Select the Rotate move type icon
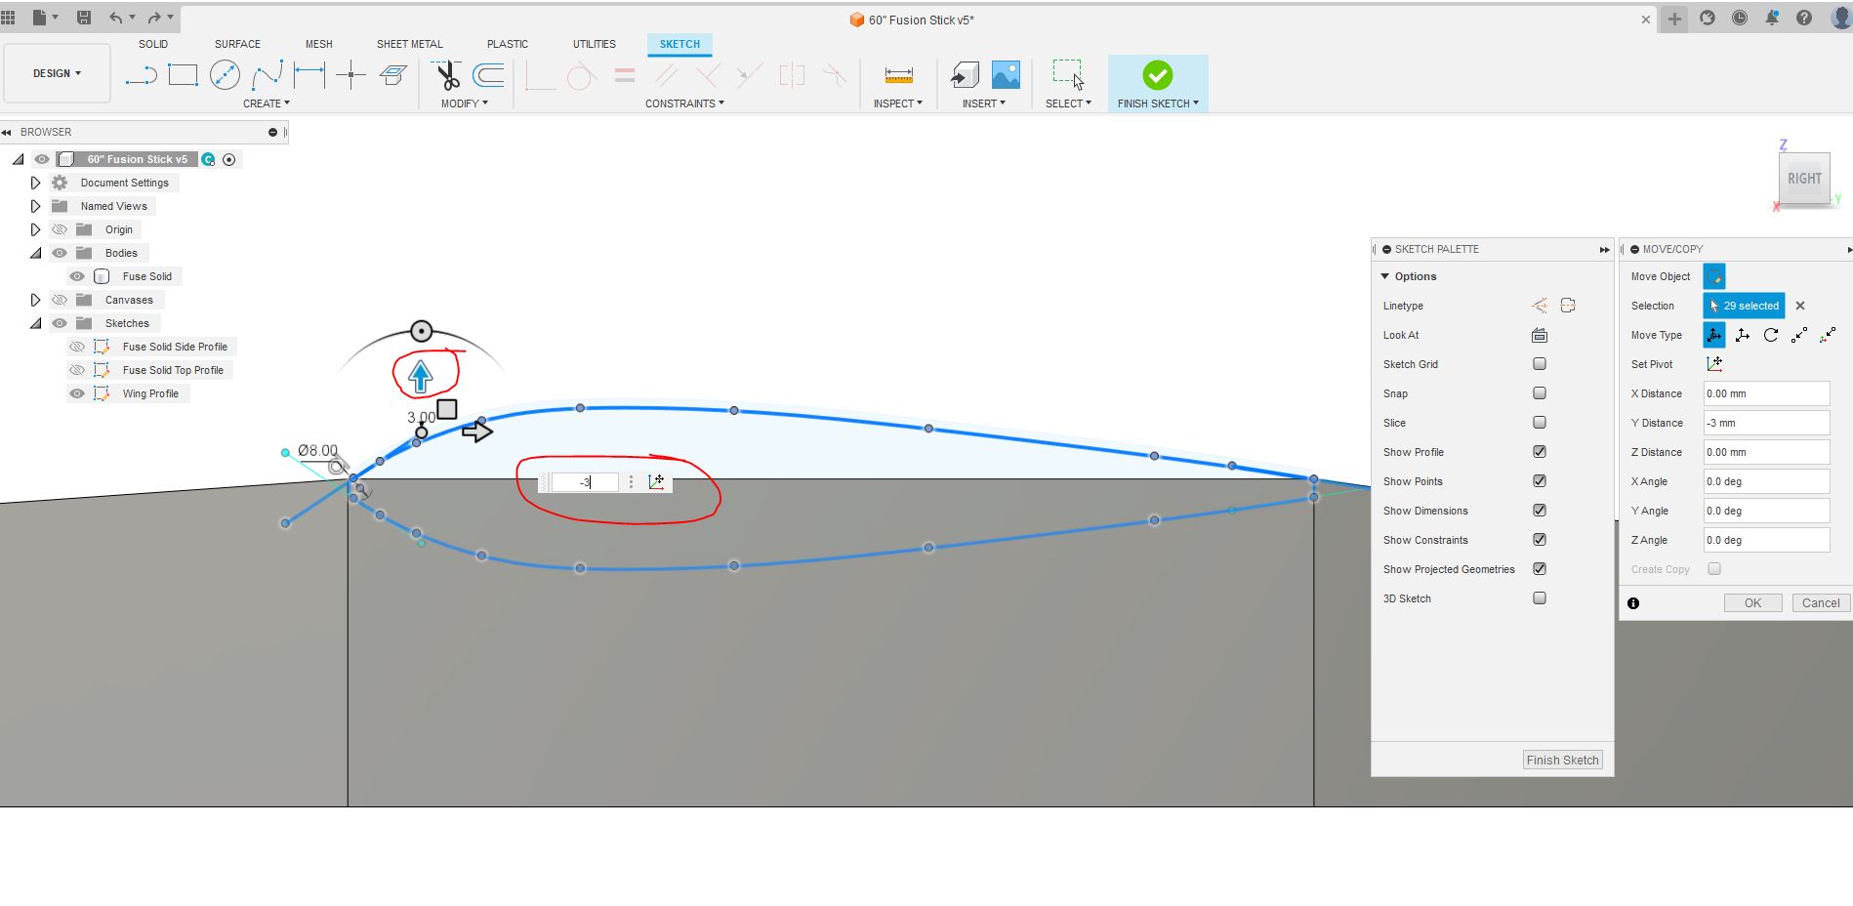This screenshot has width=1853, height=906. pos(1771,335)
